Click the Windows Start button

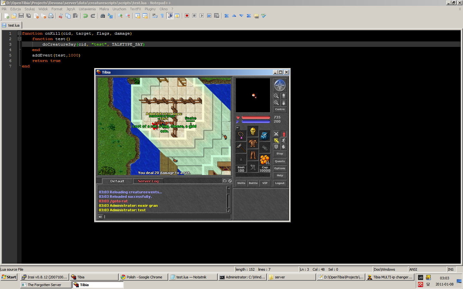pyautogui.click(x=9, y=277)
